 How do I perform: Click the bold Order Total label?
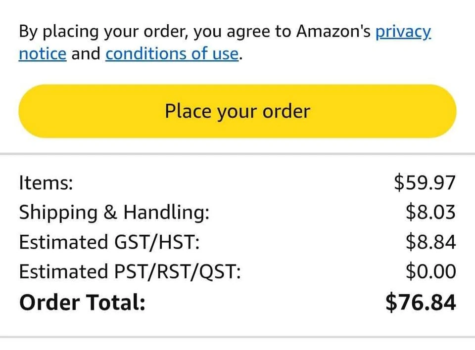[82, 302]
